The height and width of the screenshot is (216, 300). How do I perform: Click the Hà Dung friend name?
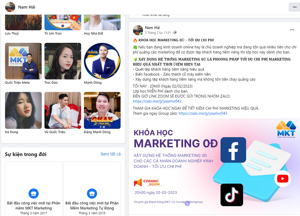coord(11,132)
